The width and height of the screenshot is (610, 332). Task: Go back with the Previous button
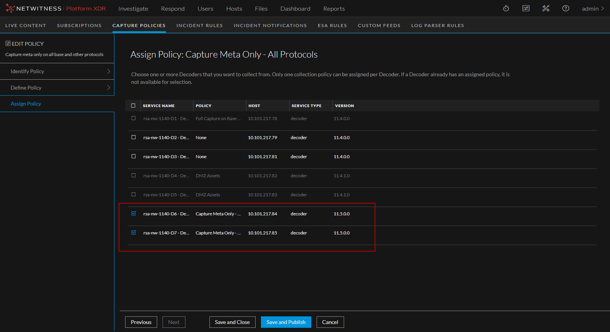tap(141, 322)
